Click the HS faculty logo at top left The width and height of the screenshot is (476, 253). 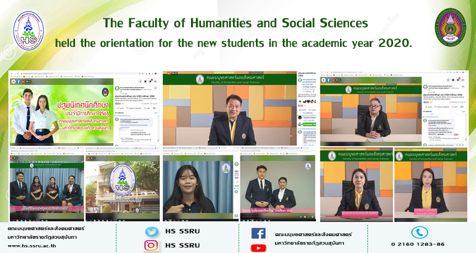[x=28, y=31]
